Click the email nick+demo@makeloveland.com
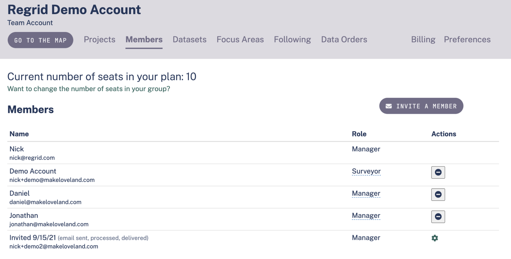 click(52, 180)
